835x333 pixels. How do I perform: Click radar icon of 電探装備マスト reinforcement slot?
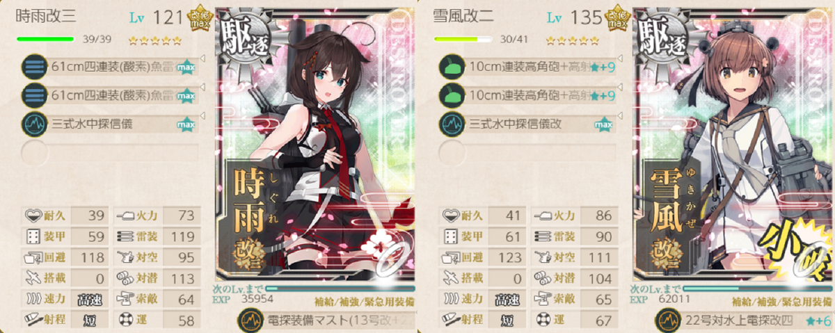248,320
